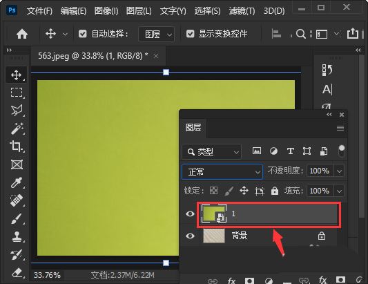
Task: Choose the Eraser tool
Action: 16,272
